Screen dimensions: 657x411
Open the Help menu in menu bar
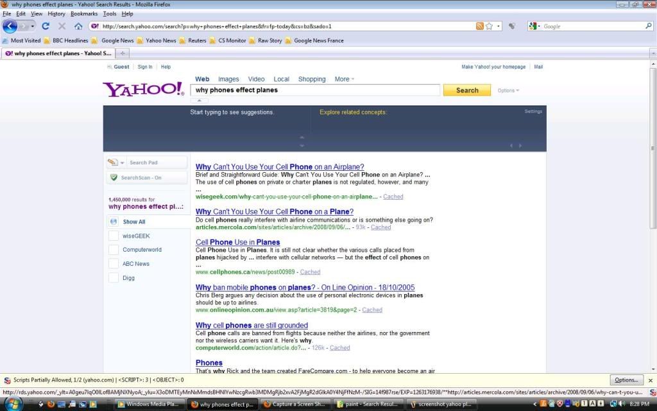[x=128, y=13]
